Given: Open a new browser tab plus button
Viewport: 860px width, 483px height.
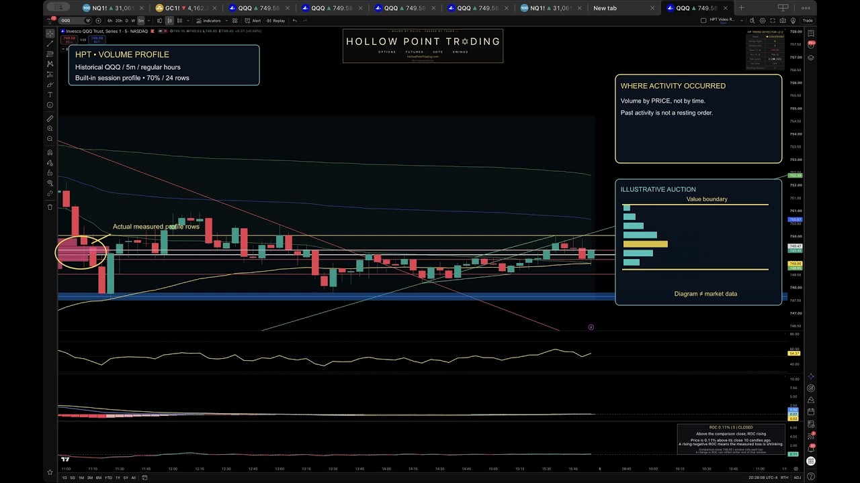Looking at the screenshot, I should tap(741, 8).
